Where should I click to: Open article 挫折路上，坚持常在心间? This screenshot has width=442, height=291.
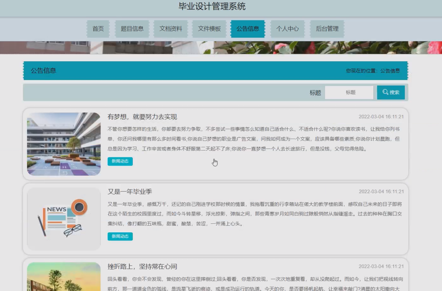[x=142, y=267]
